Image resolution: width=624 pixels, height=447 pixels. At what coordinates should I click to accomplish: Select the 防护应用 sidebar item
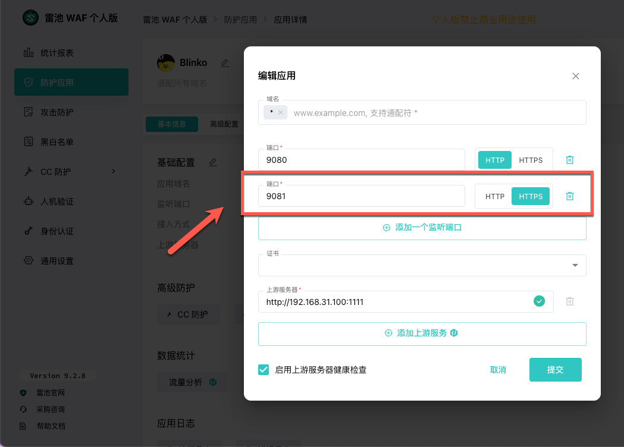[x=71, y=82]
